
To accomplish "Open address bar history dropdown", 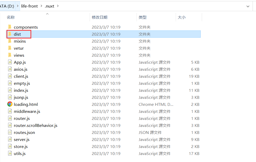I will click(x=248, y=6).
